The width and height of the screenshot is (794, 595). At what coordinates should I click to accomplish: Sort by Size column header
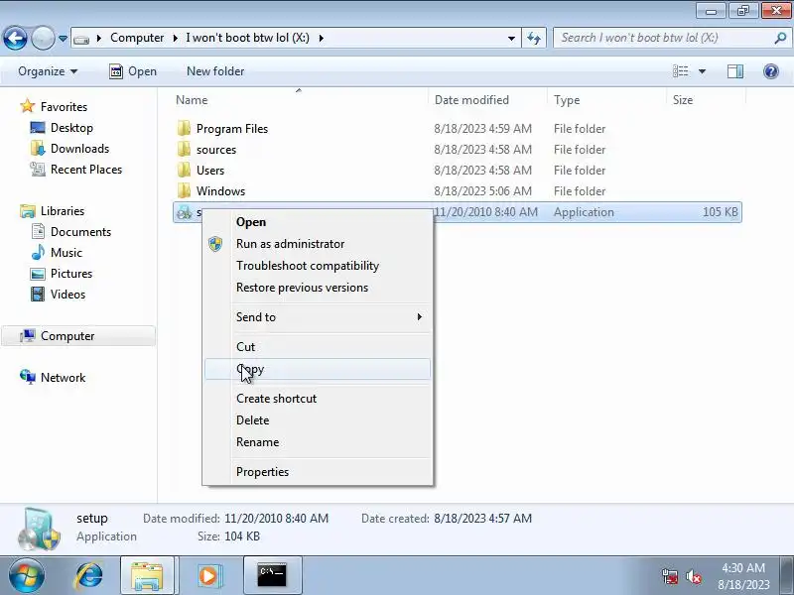pyautogui.click(x=706, y=100)
